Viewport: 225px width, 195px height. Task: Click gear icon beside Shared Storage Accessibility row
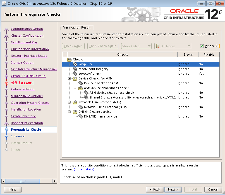86,97
